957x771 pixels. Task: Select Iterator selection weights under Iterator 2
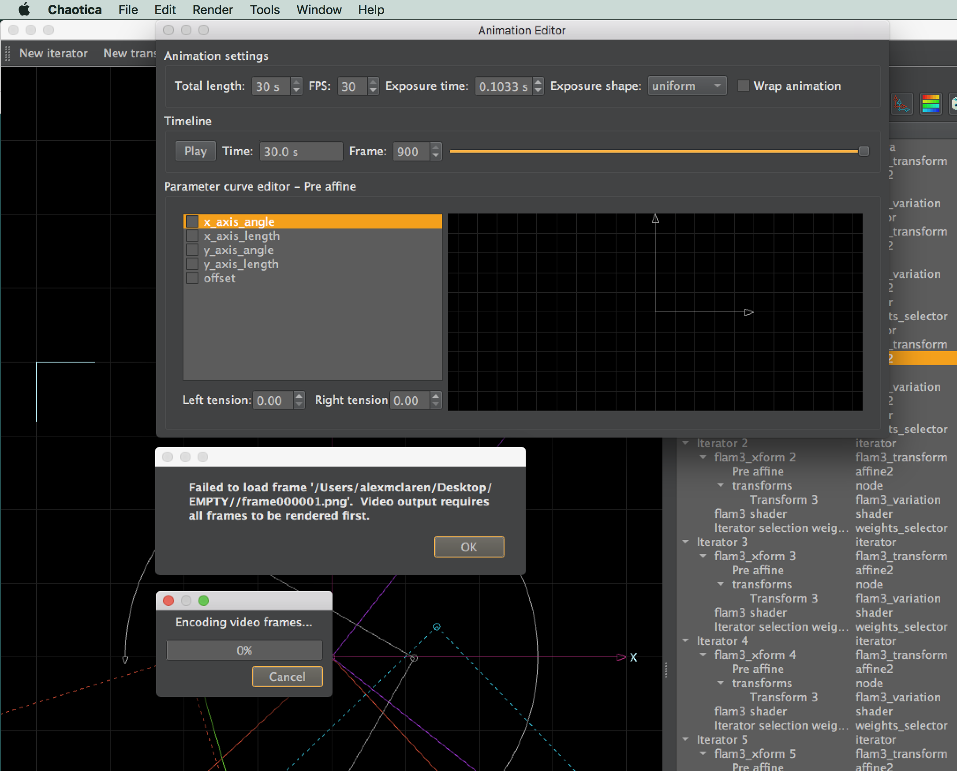pyautogui.click(x=781, y=528)
